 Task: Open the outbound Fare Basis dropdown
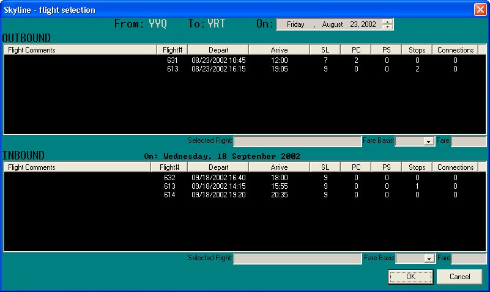click(x=428, y=142)
